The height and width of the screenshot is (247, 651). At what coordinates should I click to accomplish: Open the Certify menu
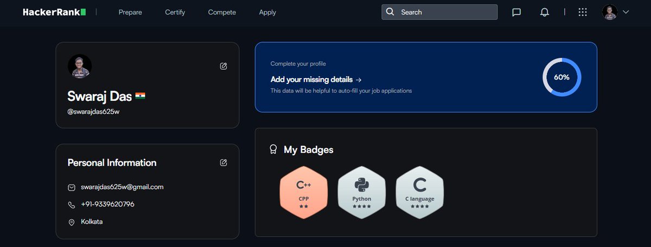[175, 12]
